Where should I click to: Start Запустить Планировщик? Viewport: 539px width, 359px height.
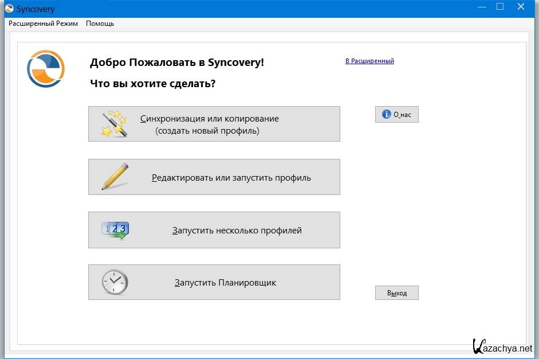225,283
